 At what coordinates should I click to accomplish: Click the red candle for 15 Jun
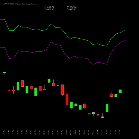pyautogui.click(x=111, y=95)
